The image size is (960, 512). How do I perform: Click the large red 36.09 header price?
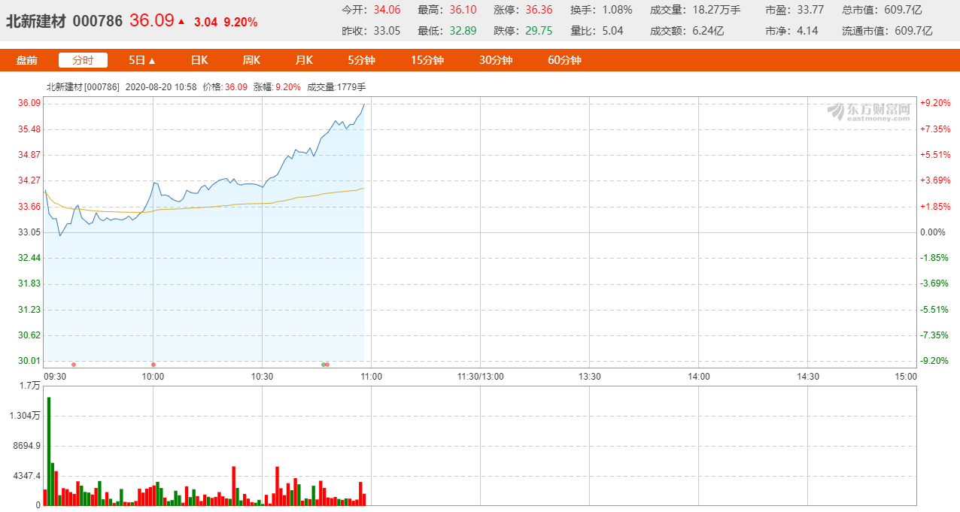click(151, 20)
